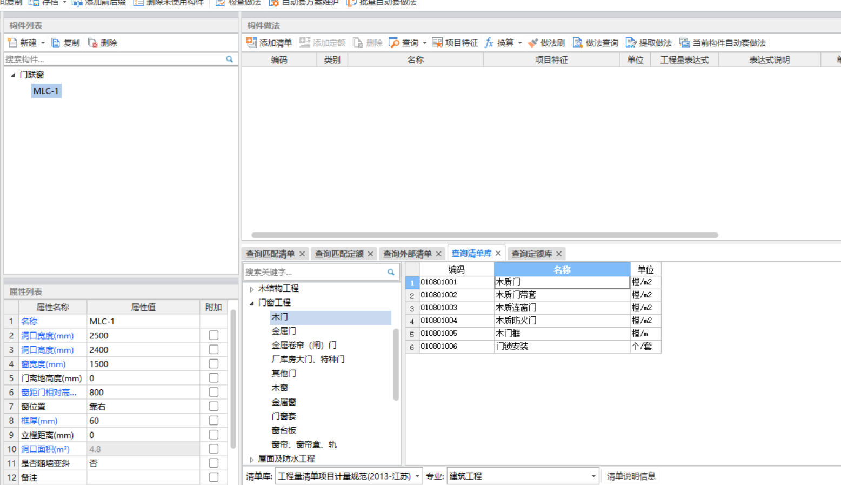Open the 换算 dropdown arrow
841x485 pixels.
coord(520,43)
